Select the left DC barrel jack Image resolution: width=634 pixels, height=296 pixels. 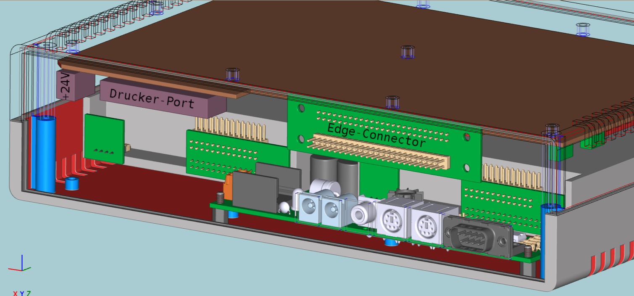308,206
